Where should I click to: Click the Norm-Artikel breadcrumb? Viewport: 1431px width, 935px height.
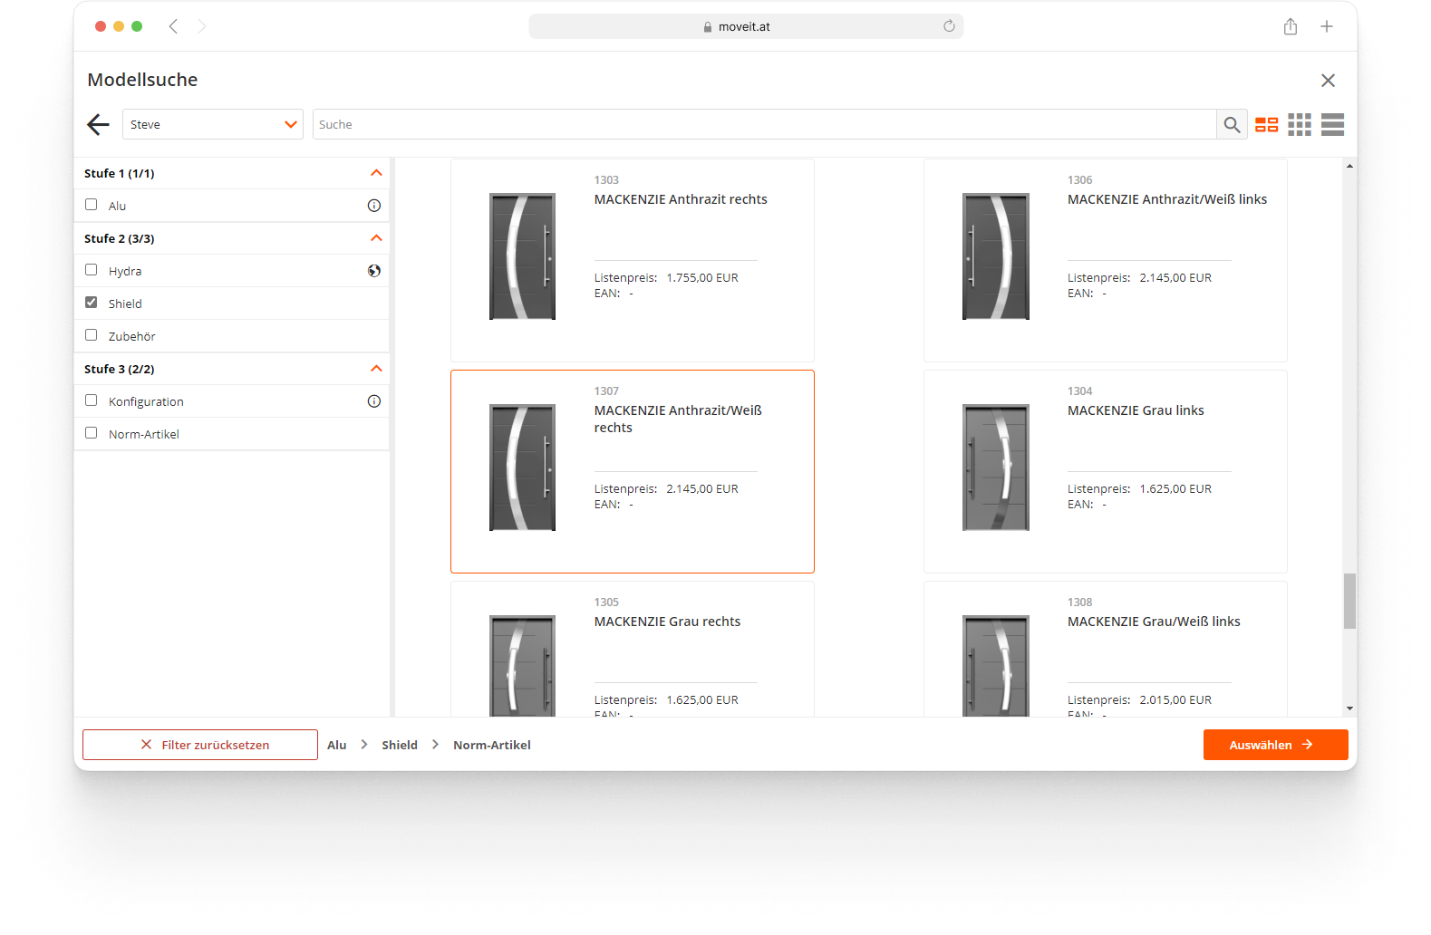(x=492, y=745)
